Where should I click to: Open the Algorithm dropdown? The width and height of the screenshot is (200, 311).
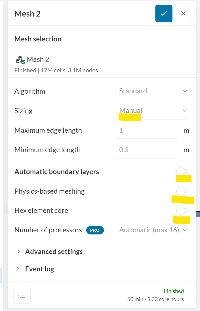pyautogui.click(x=153, y=91)
